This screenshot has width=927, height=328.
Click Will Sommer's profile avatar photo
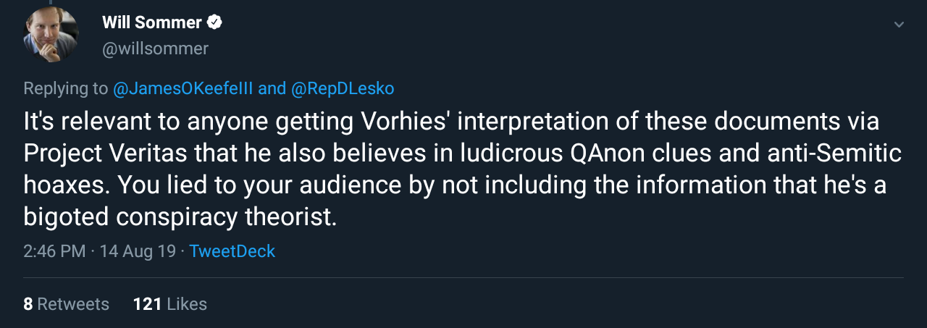[x=51, y=35]
